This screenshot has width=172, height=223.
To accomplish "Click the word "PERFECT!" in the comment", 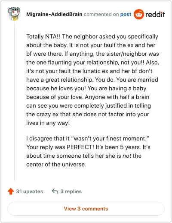I will (x=80, y=147).
